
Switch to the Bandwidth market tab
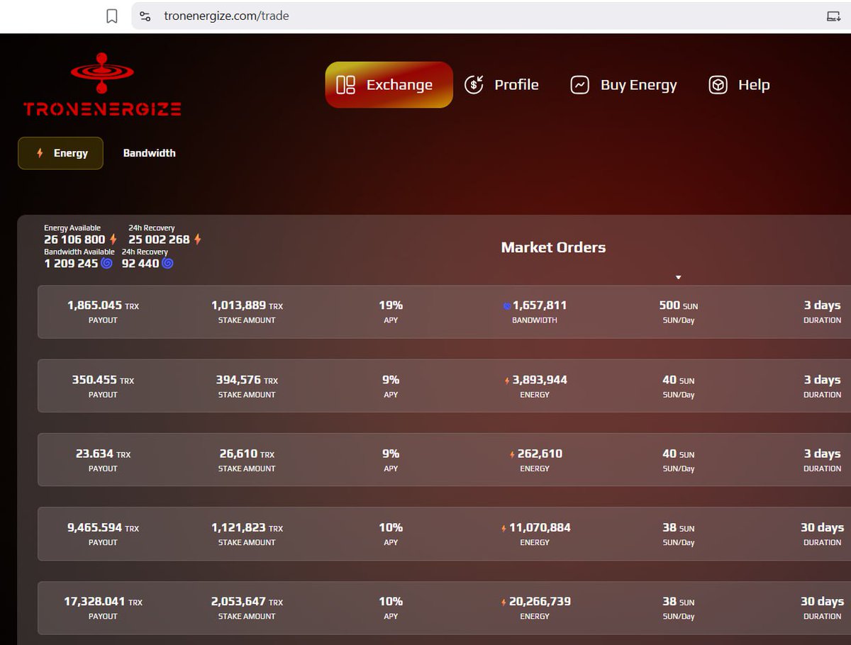[149, 153]
